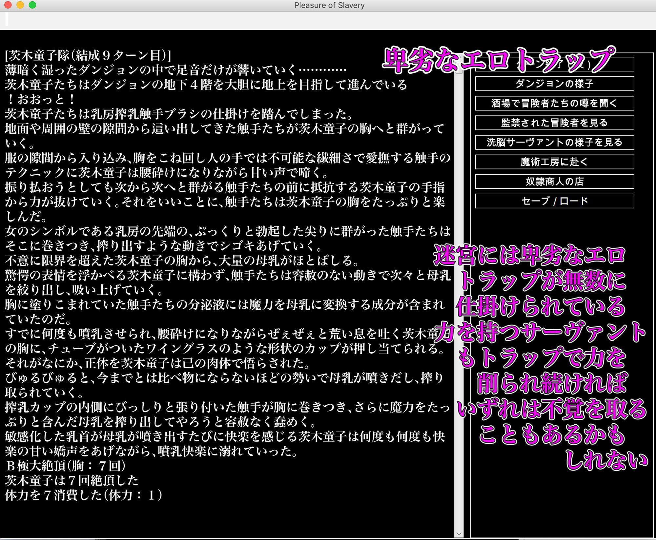
Task: Visit 奴隷商人の店 option
Action: coord(554,182)
